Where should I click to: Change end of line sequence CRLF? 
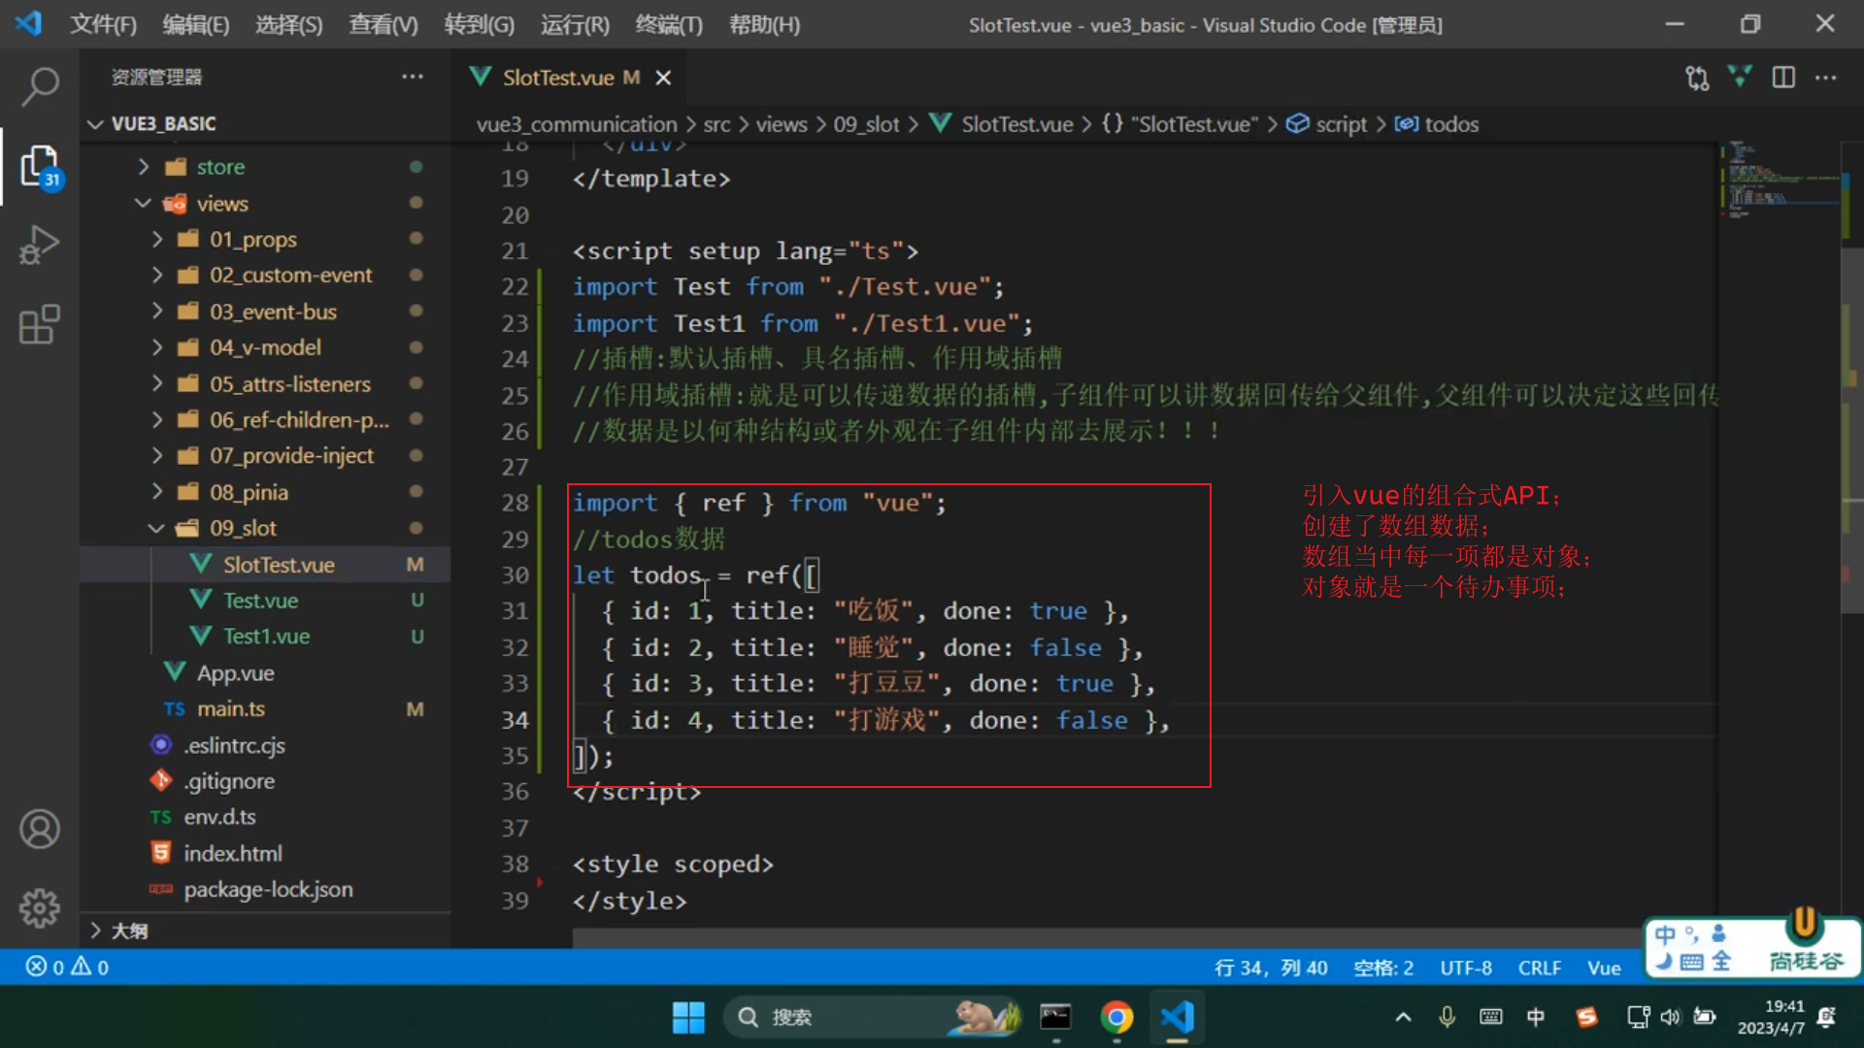click(x=1540, y=967)
